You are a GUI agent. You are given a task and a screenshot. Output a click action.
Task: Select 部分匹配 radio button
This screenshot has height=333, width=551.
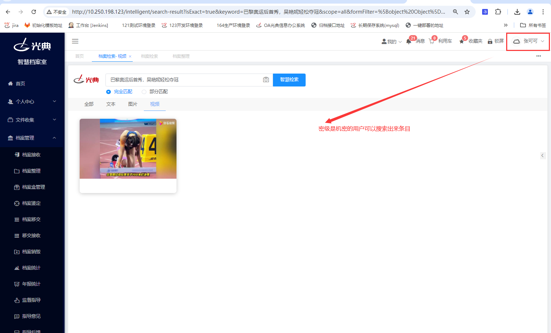click(x=144, y=92)
